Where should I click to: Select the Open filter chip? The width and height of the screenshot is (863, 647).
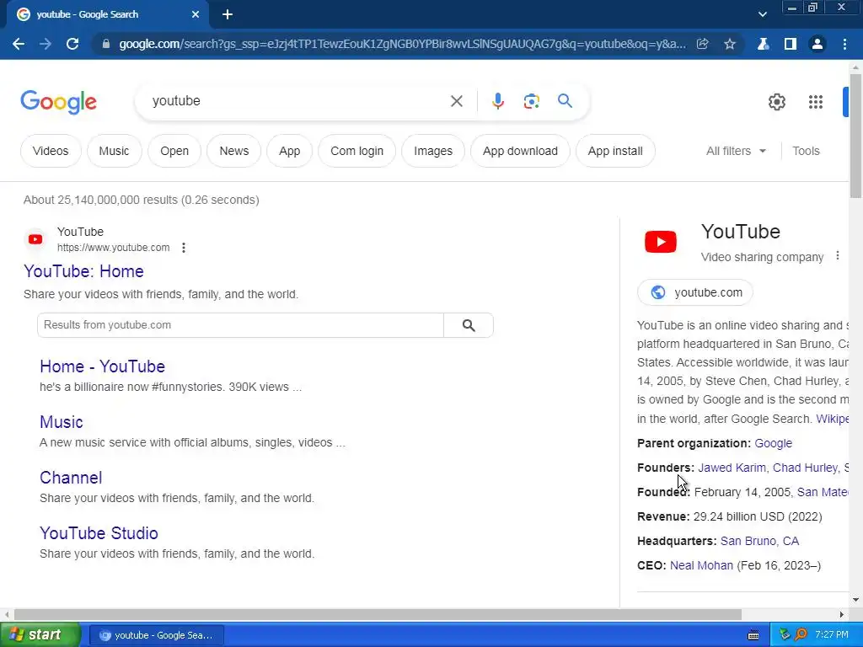(x=174, y=152)
